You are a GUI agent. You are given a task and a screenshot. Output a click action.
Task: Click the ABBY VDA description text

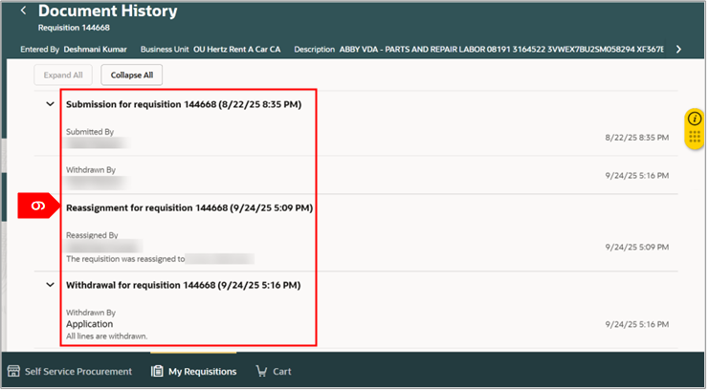[x=503, y=50]
